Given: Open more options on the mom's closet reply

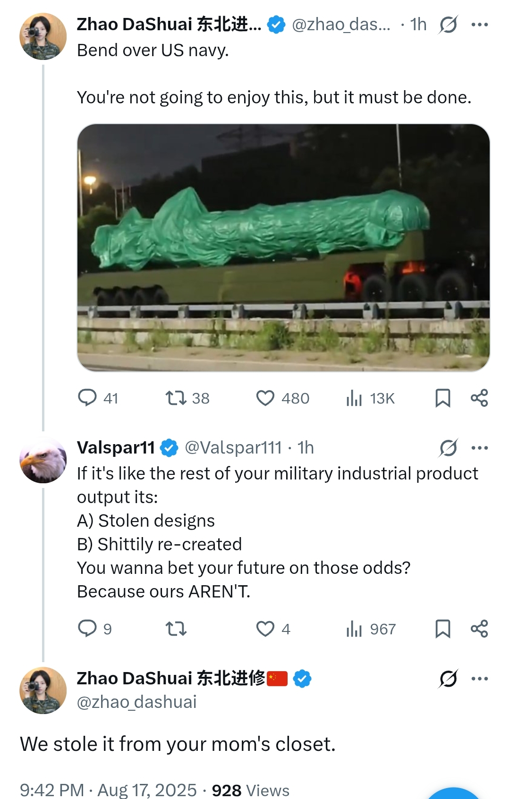Looking at the screenshot, I should point(480,679).
